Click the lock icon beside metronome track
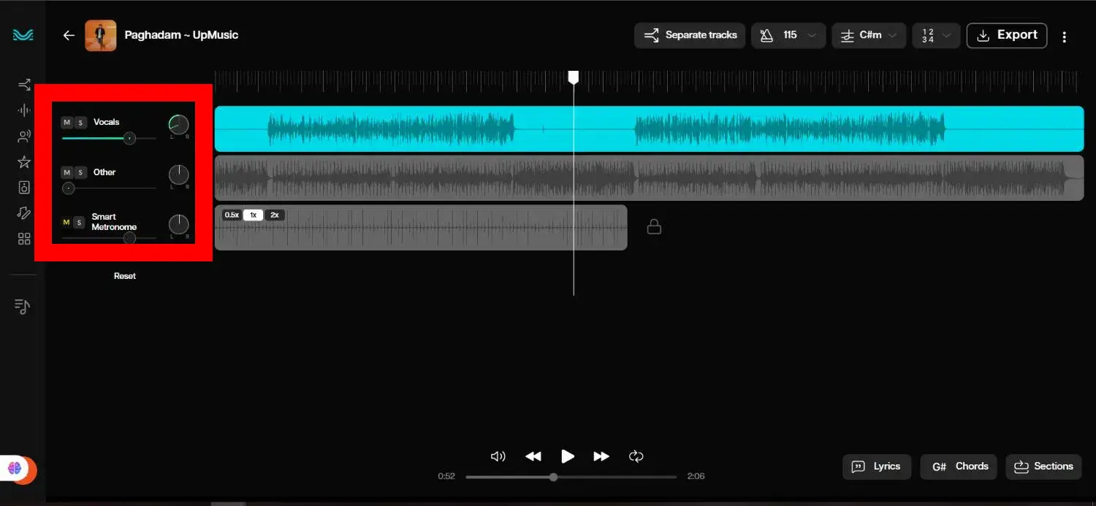 [654, 227]
